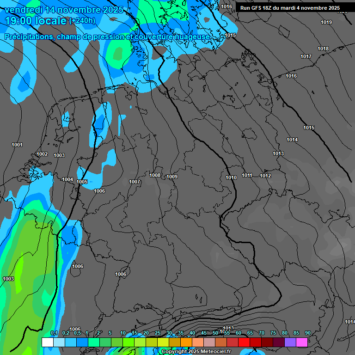Select the purple swatch in the legend
This screenshot has height=355, width=355.
point(290,342)
